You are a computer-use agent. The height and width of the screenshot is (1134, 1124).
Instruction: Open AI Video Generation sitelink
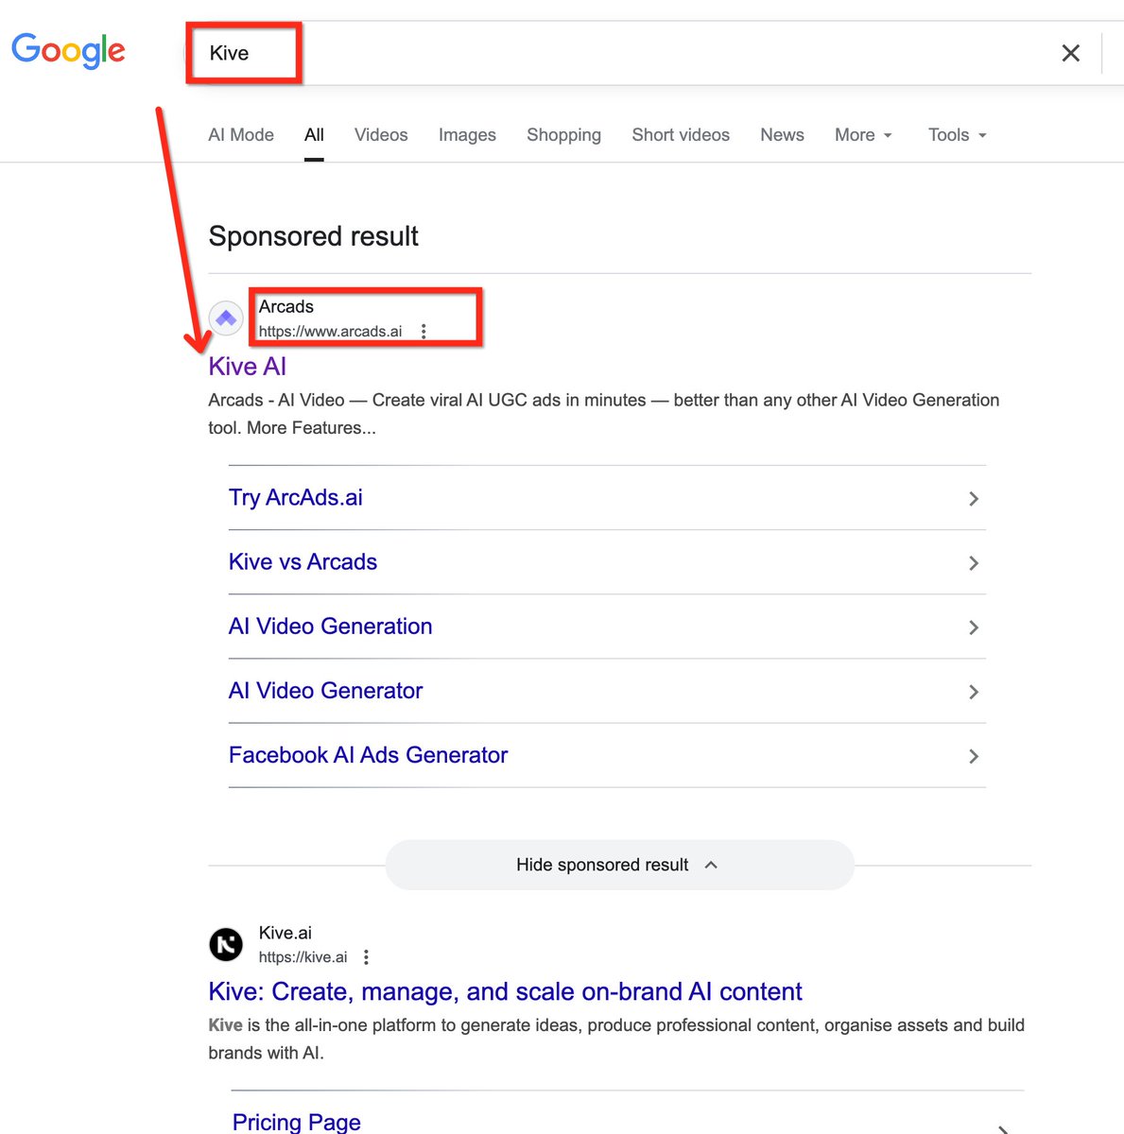pyautogui.click(x=330, y=626)
